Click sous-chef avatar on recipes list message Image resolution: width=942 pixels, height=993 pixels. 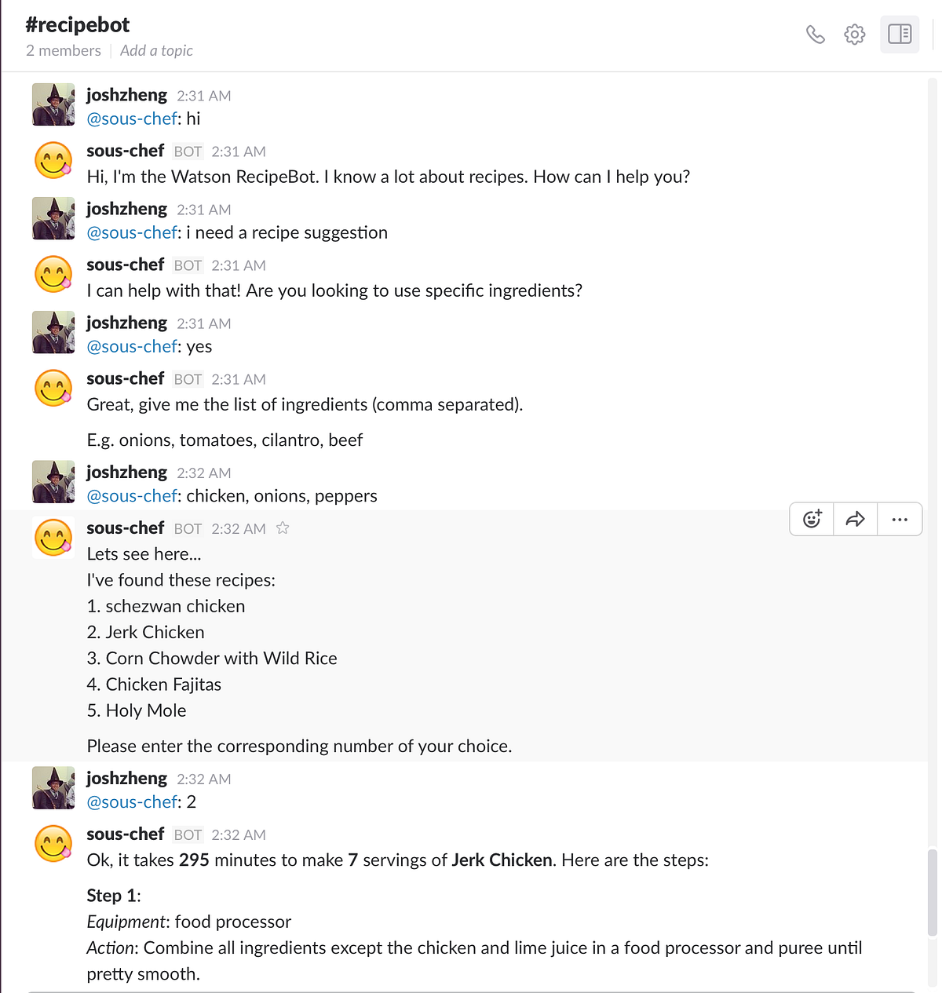(x=53, y=538)
